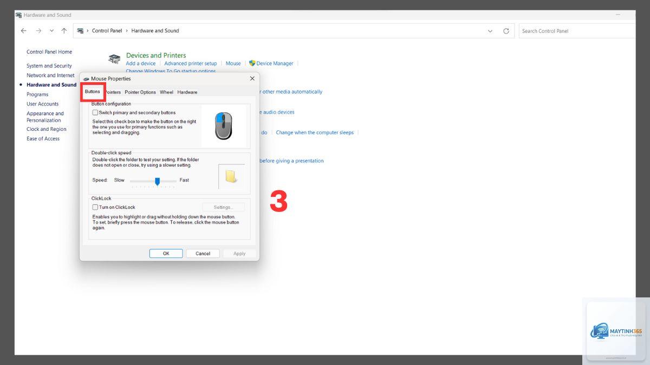Click the Search Control Panel field
This screenshot has height=365, width=650.
pyautogui.click(x=577, y=31)
